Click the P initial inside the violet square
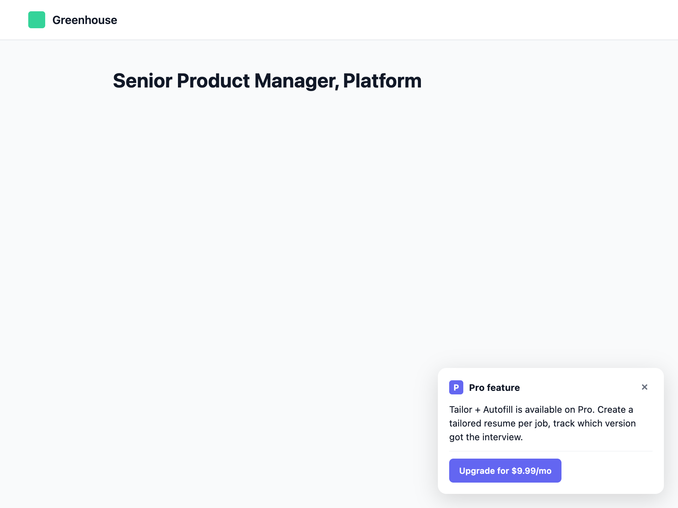The image size is (678, 508). click(x=456, y=387)
